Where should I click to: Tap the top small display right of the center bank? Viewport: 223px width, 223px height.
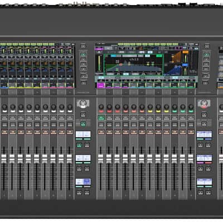click(x=204, y=134)
